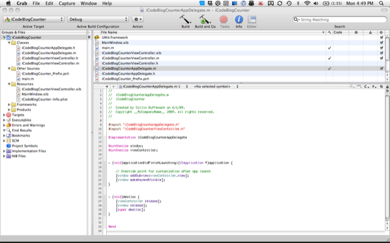Image resolution: width=390 pixels, height=243 pixels.
Task: Sort by File Name column header
Action: click(213, 33)
